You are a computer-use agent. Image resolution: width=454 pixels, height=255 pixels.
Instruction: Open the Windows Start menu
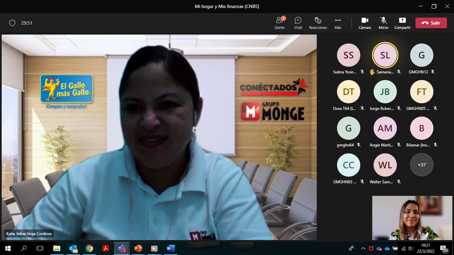pos(8,248)
